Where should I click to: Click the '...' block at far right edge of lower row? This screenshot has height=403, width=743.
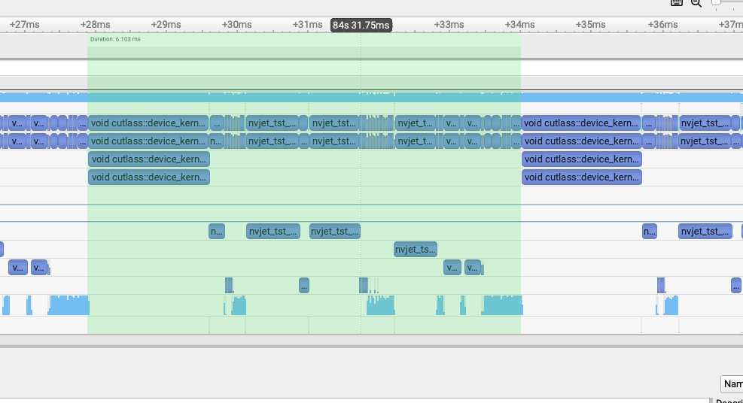735,286
